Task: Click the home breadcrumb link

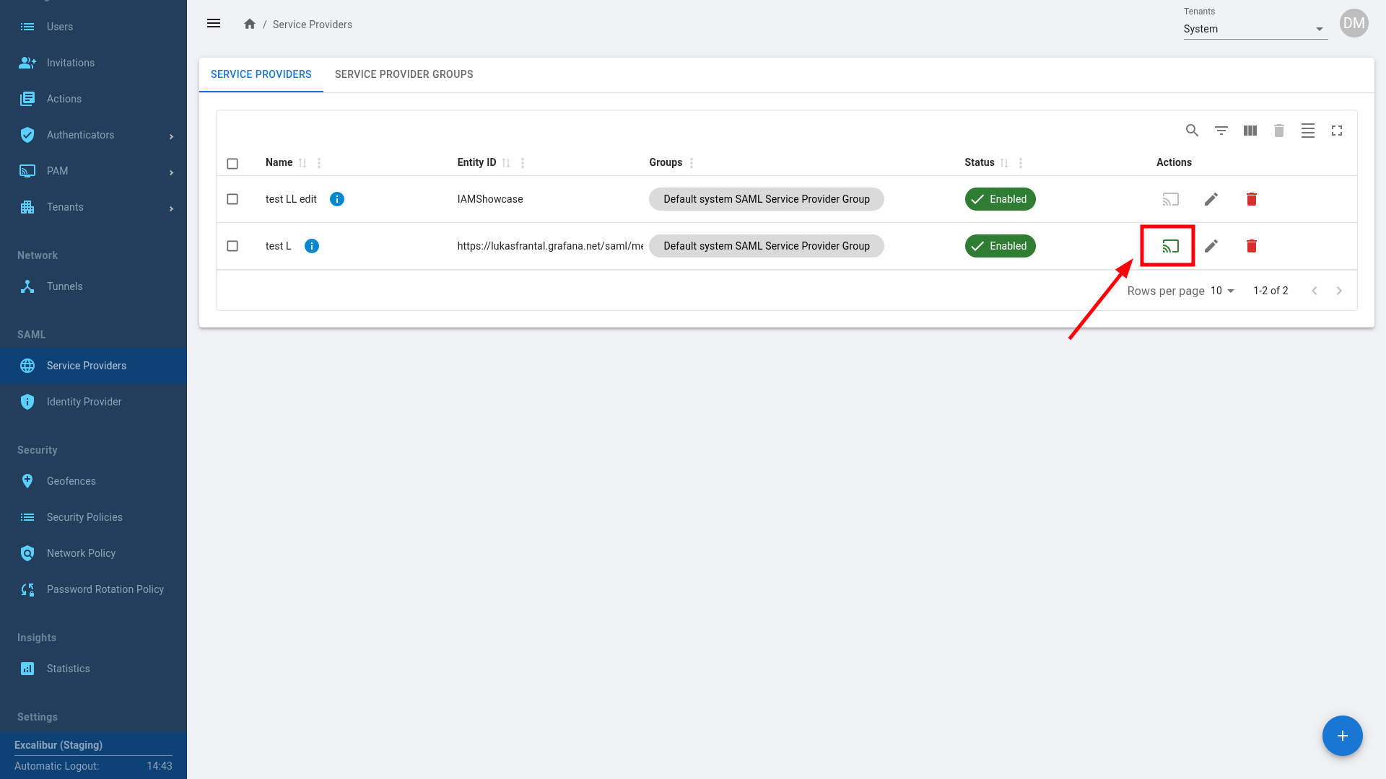Action: pyautogui.click(x=250, y=24)
